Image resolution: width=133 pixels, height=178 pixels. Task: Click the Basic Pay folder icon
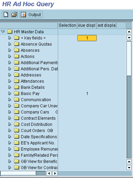(17, 93)
